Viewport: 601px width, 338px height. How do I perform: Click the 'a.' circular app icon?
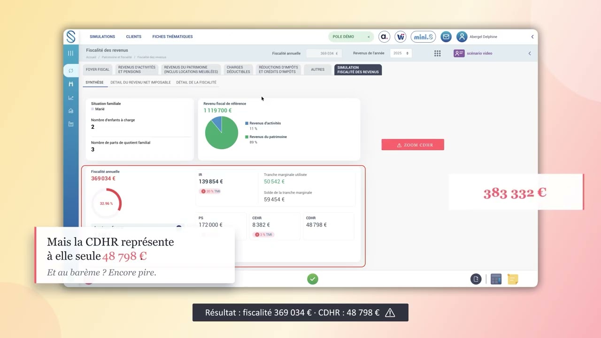click(x=385, y=37)
